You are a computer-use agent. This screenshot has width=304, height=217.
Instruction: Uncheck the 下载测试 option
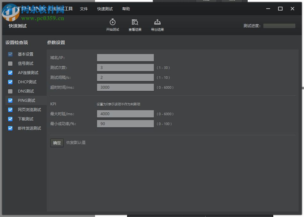click(10, 119)
